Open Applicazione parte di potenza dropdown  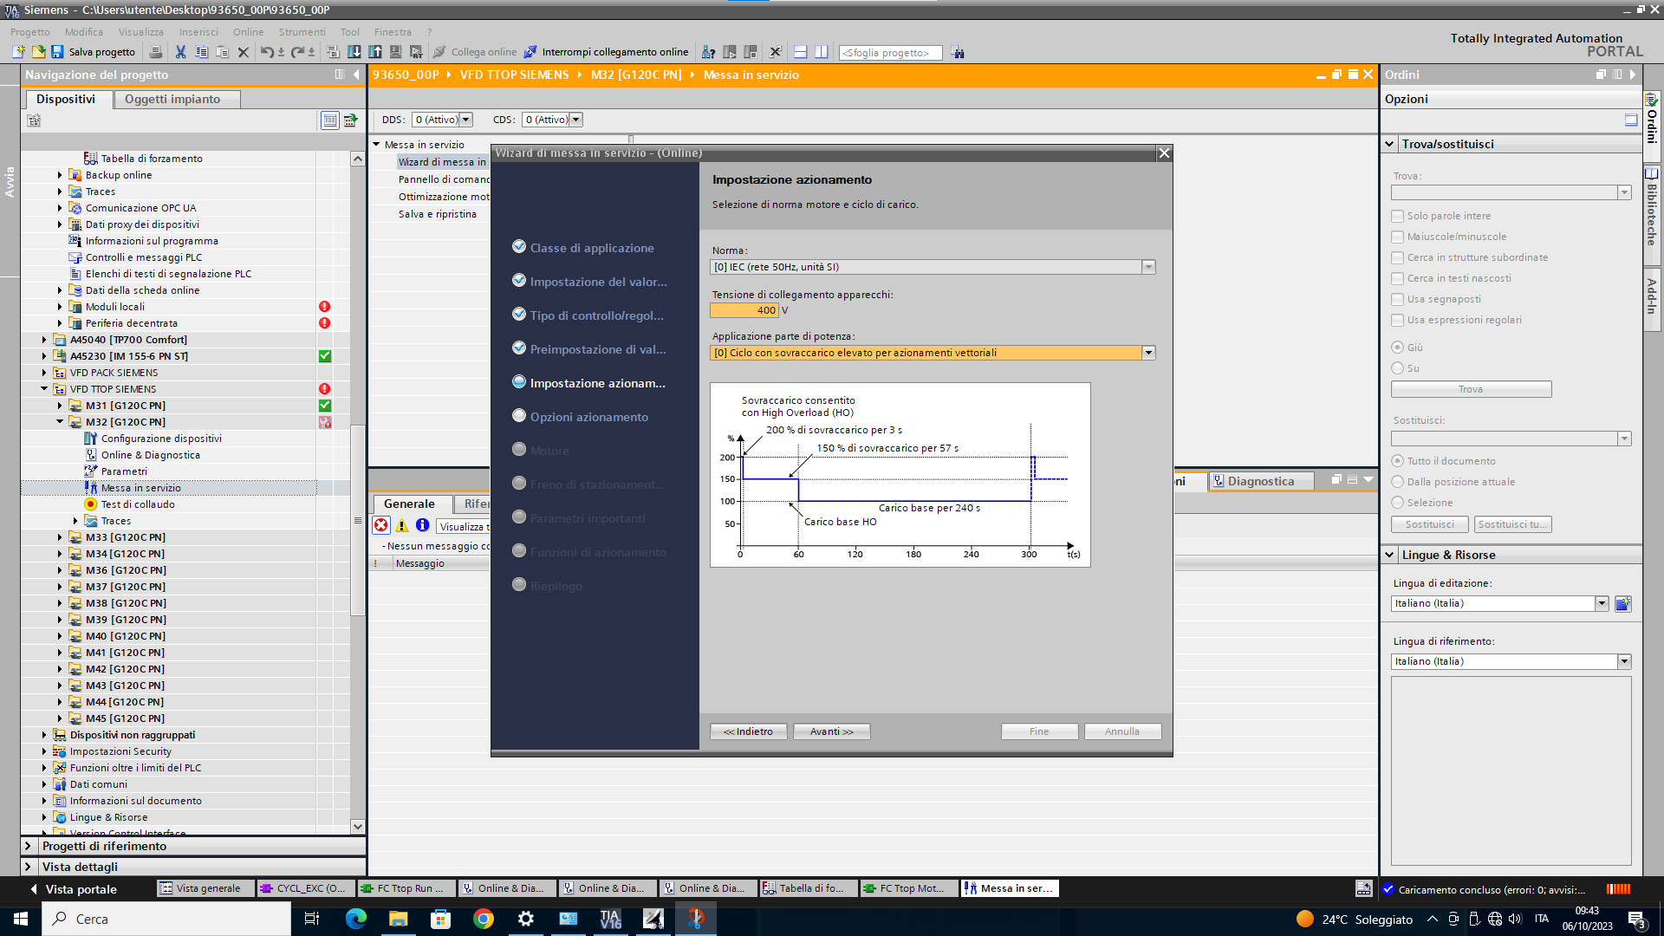point(1148,353)
